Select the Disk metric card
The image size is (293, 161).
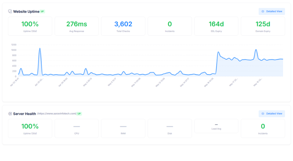tap(170, 129)
